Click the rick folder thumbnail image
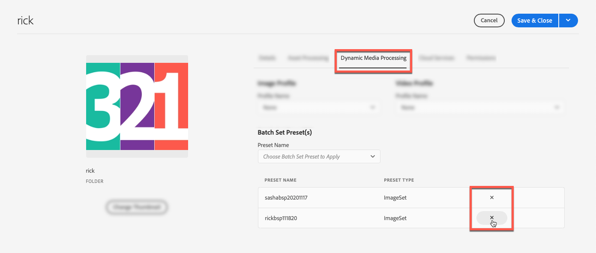596x253 pixels. coord(137,107)
